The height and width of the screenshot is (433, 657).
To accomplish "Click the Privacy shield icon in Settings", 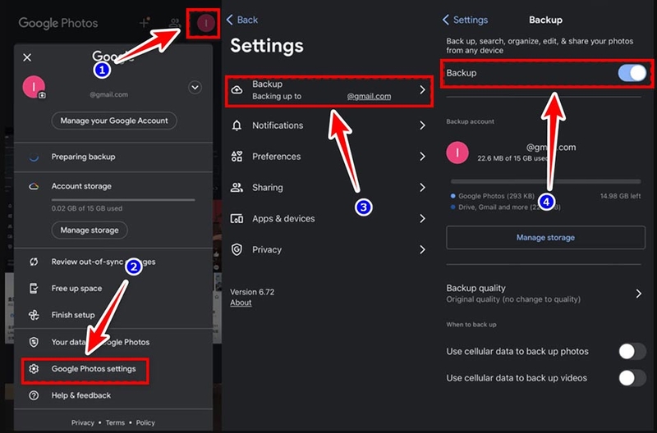I will pyautogui.click(x=237, y=250).
